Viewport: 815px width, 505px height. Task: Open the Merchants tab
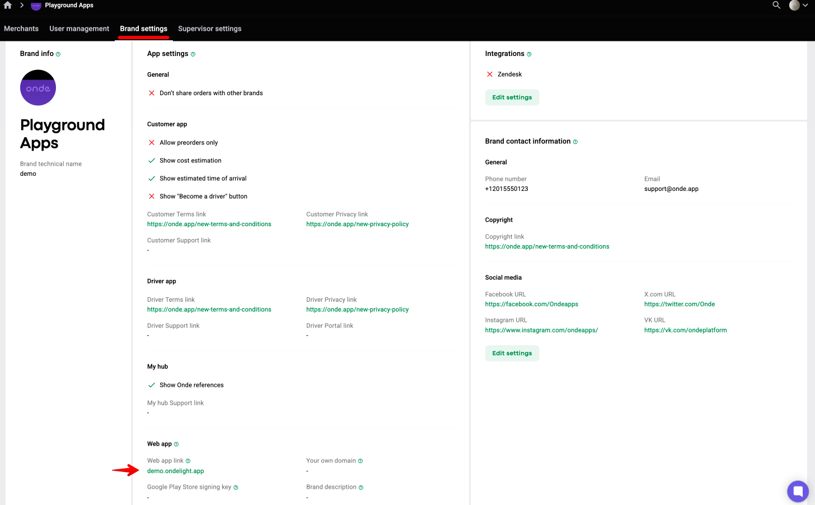21,29
